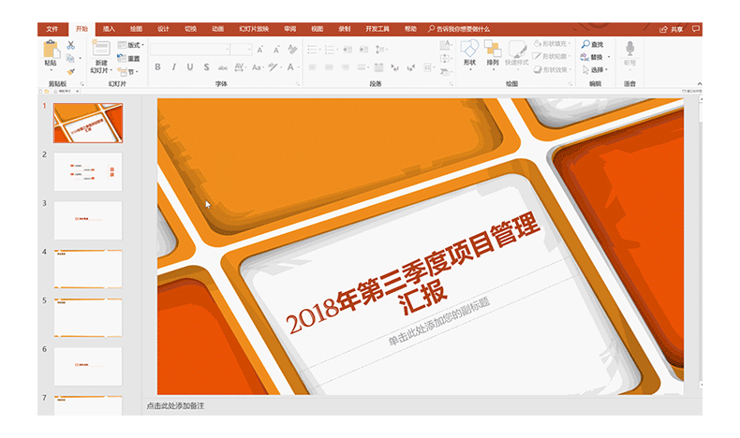Viewport: 740px width, 438px height.
Task: Open the font size combo box
Action: [241, 50]
